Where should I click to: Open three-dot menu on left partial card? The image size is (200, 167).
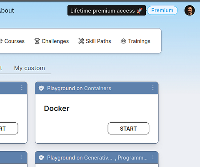pyautogui.click(x=22, y=88)
